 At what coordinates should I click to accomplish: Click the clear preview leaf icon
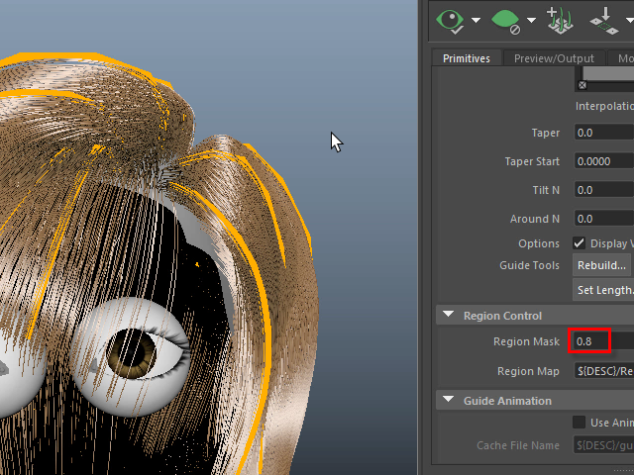pos(505,20)
